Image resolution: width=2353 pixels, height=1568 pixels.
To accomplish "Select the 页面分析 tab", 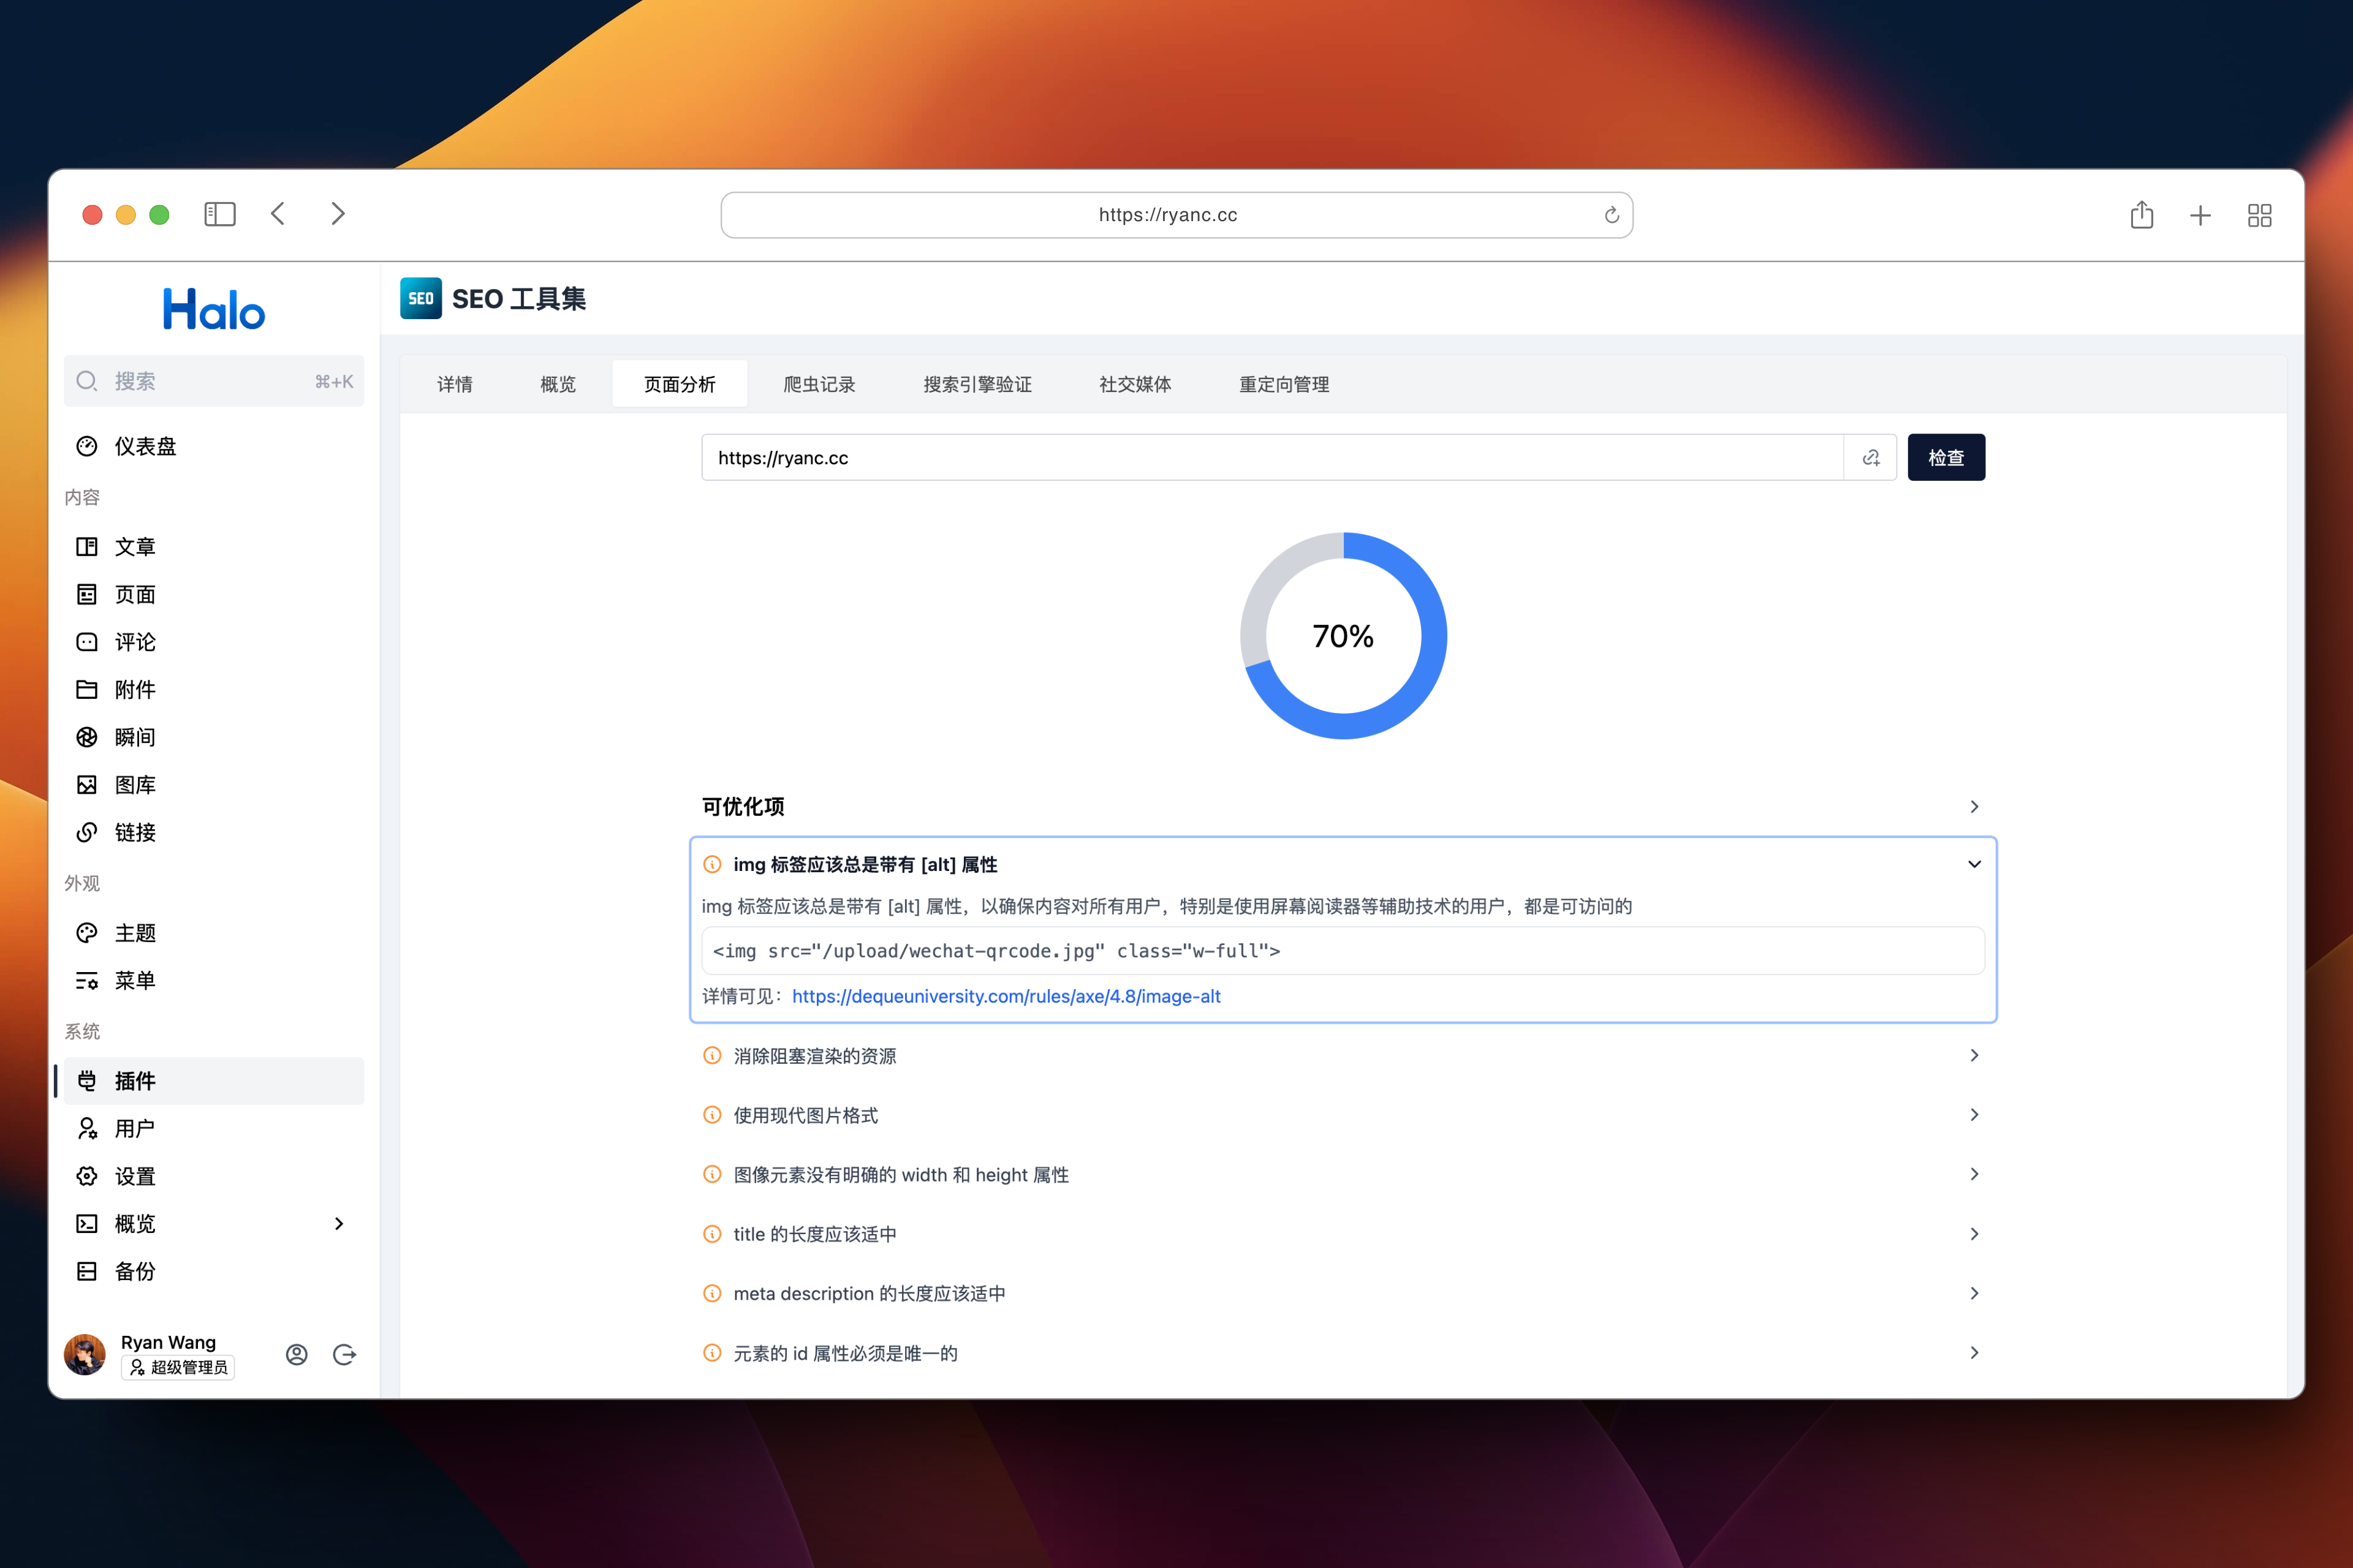I will (x=680, y=384).
